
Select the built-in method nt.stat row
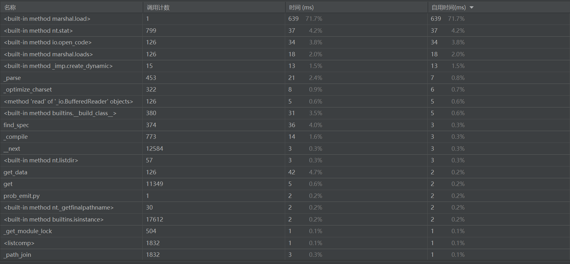285,31
